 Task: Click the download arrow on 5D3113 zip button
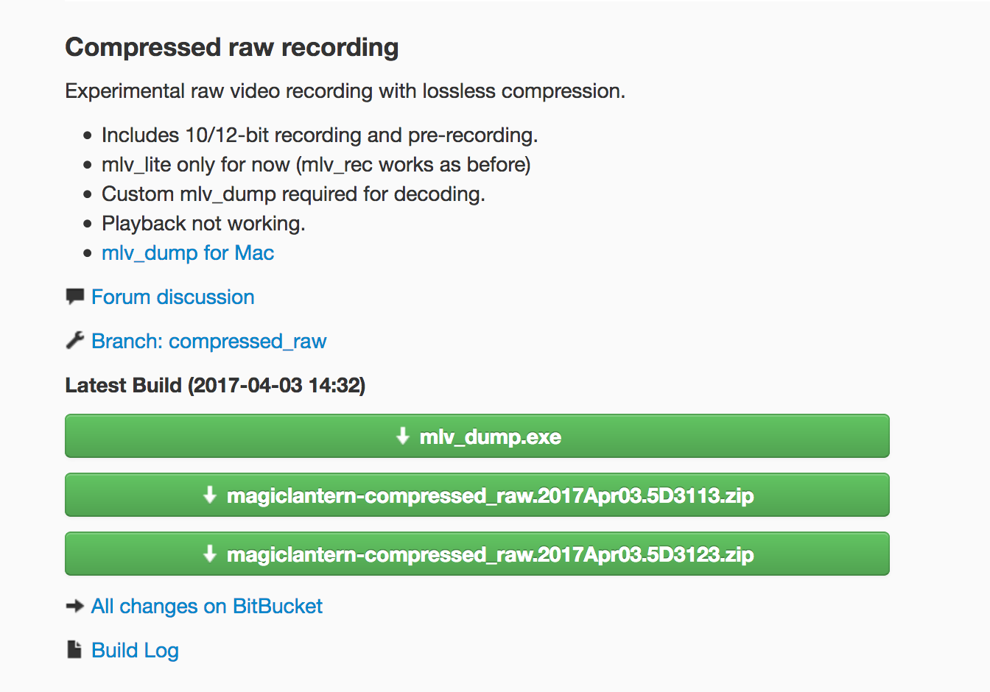click(x=210, y=495)
